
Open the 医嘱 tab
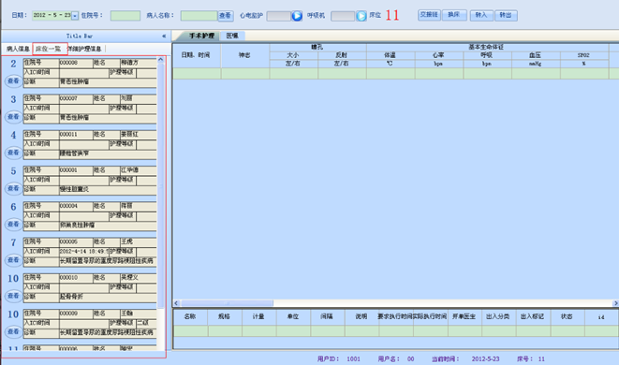[232, 36]
